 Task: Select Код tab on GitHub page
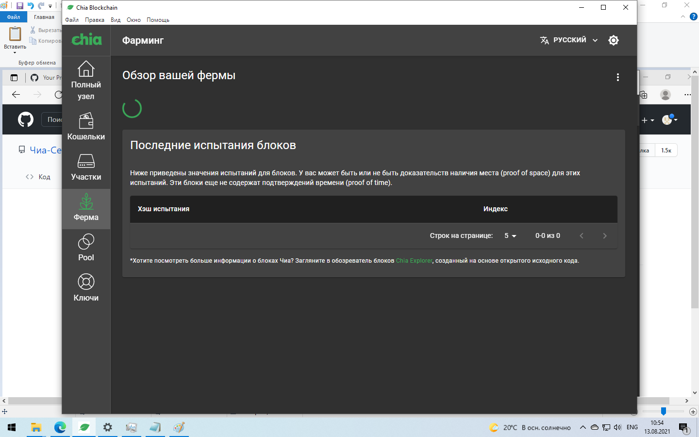[38, 177]
